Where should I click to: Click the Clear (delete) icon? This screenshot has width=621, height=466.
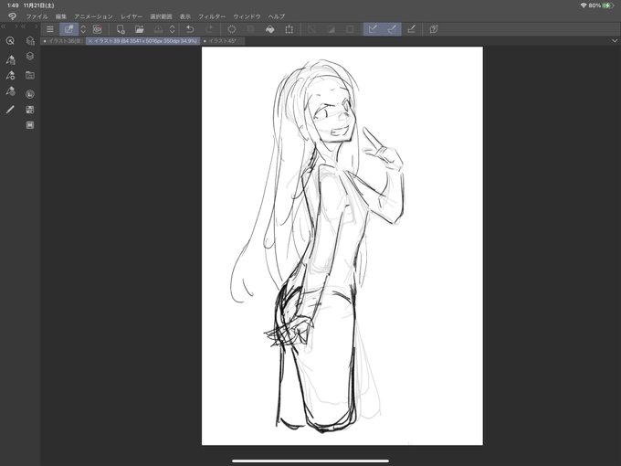[x=232, y=29]
